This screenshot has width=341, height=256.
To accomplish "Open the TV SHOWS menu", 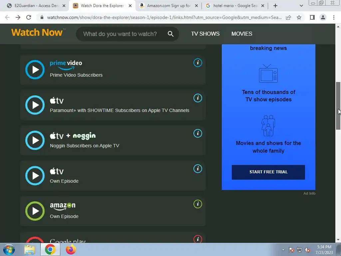I will coord(205,34).
